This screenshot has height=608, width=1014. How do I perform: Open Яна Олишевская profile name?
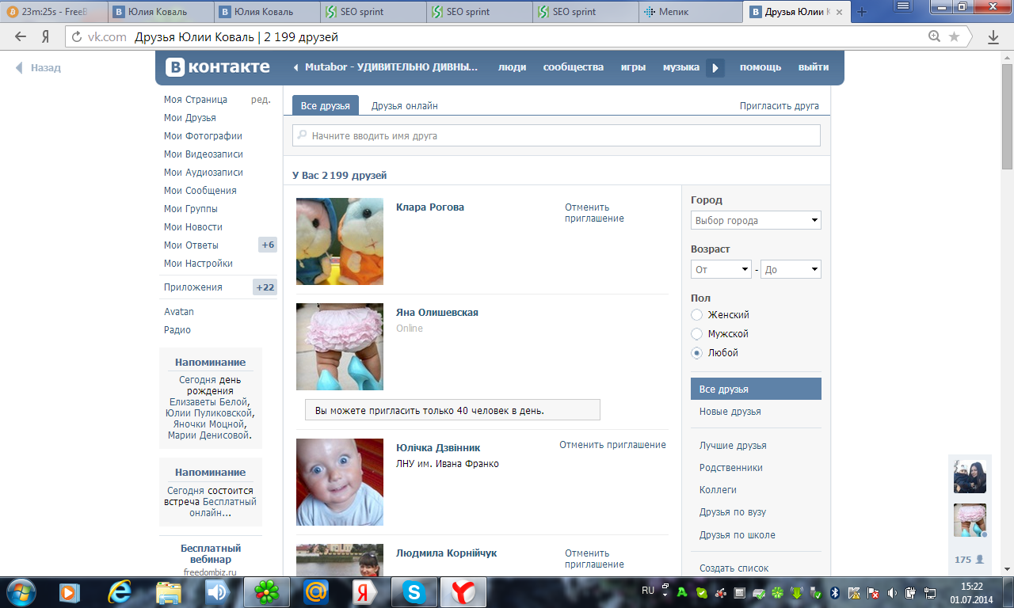437,312
